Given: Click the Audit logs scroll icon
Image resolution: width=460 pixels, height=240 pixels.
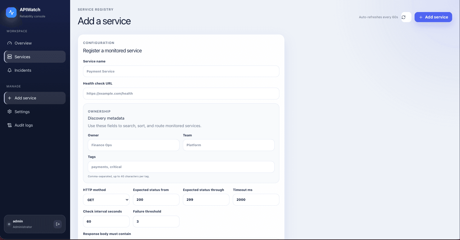Looking at the screenshot, I should (10, 125).
